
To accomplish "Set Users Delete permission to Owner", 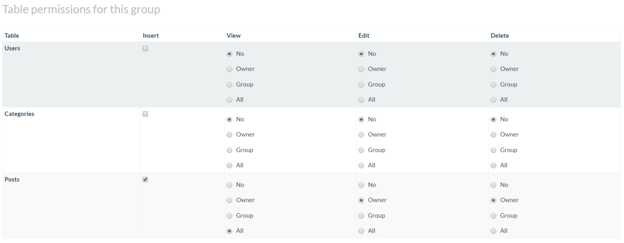I will (494, 69).
